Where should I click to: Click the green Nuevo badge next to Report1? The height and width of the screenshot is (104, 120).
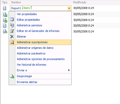click(x=27, y=8)
